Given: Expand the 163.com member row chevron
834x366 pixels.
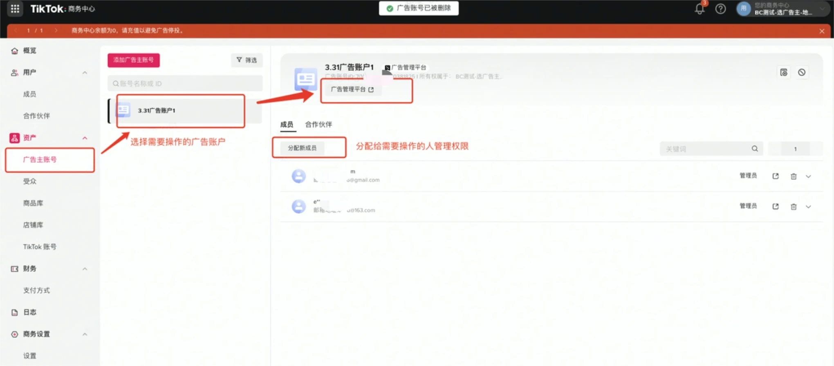Looking at the screenshot, I should pos(808,207).
